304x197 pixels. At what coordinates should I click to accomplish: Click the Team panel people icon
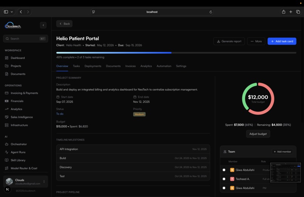pyautogui.click(x=225, y=152)
